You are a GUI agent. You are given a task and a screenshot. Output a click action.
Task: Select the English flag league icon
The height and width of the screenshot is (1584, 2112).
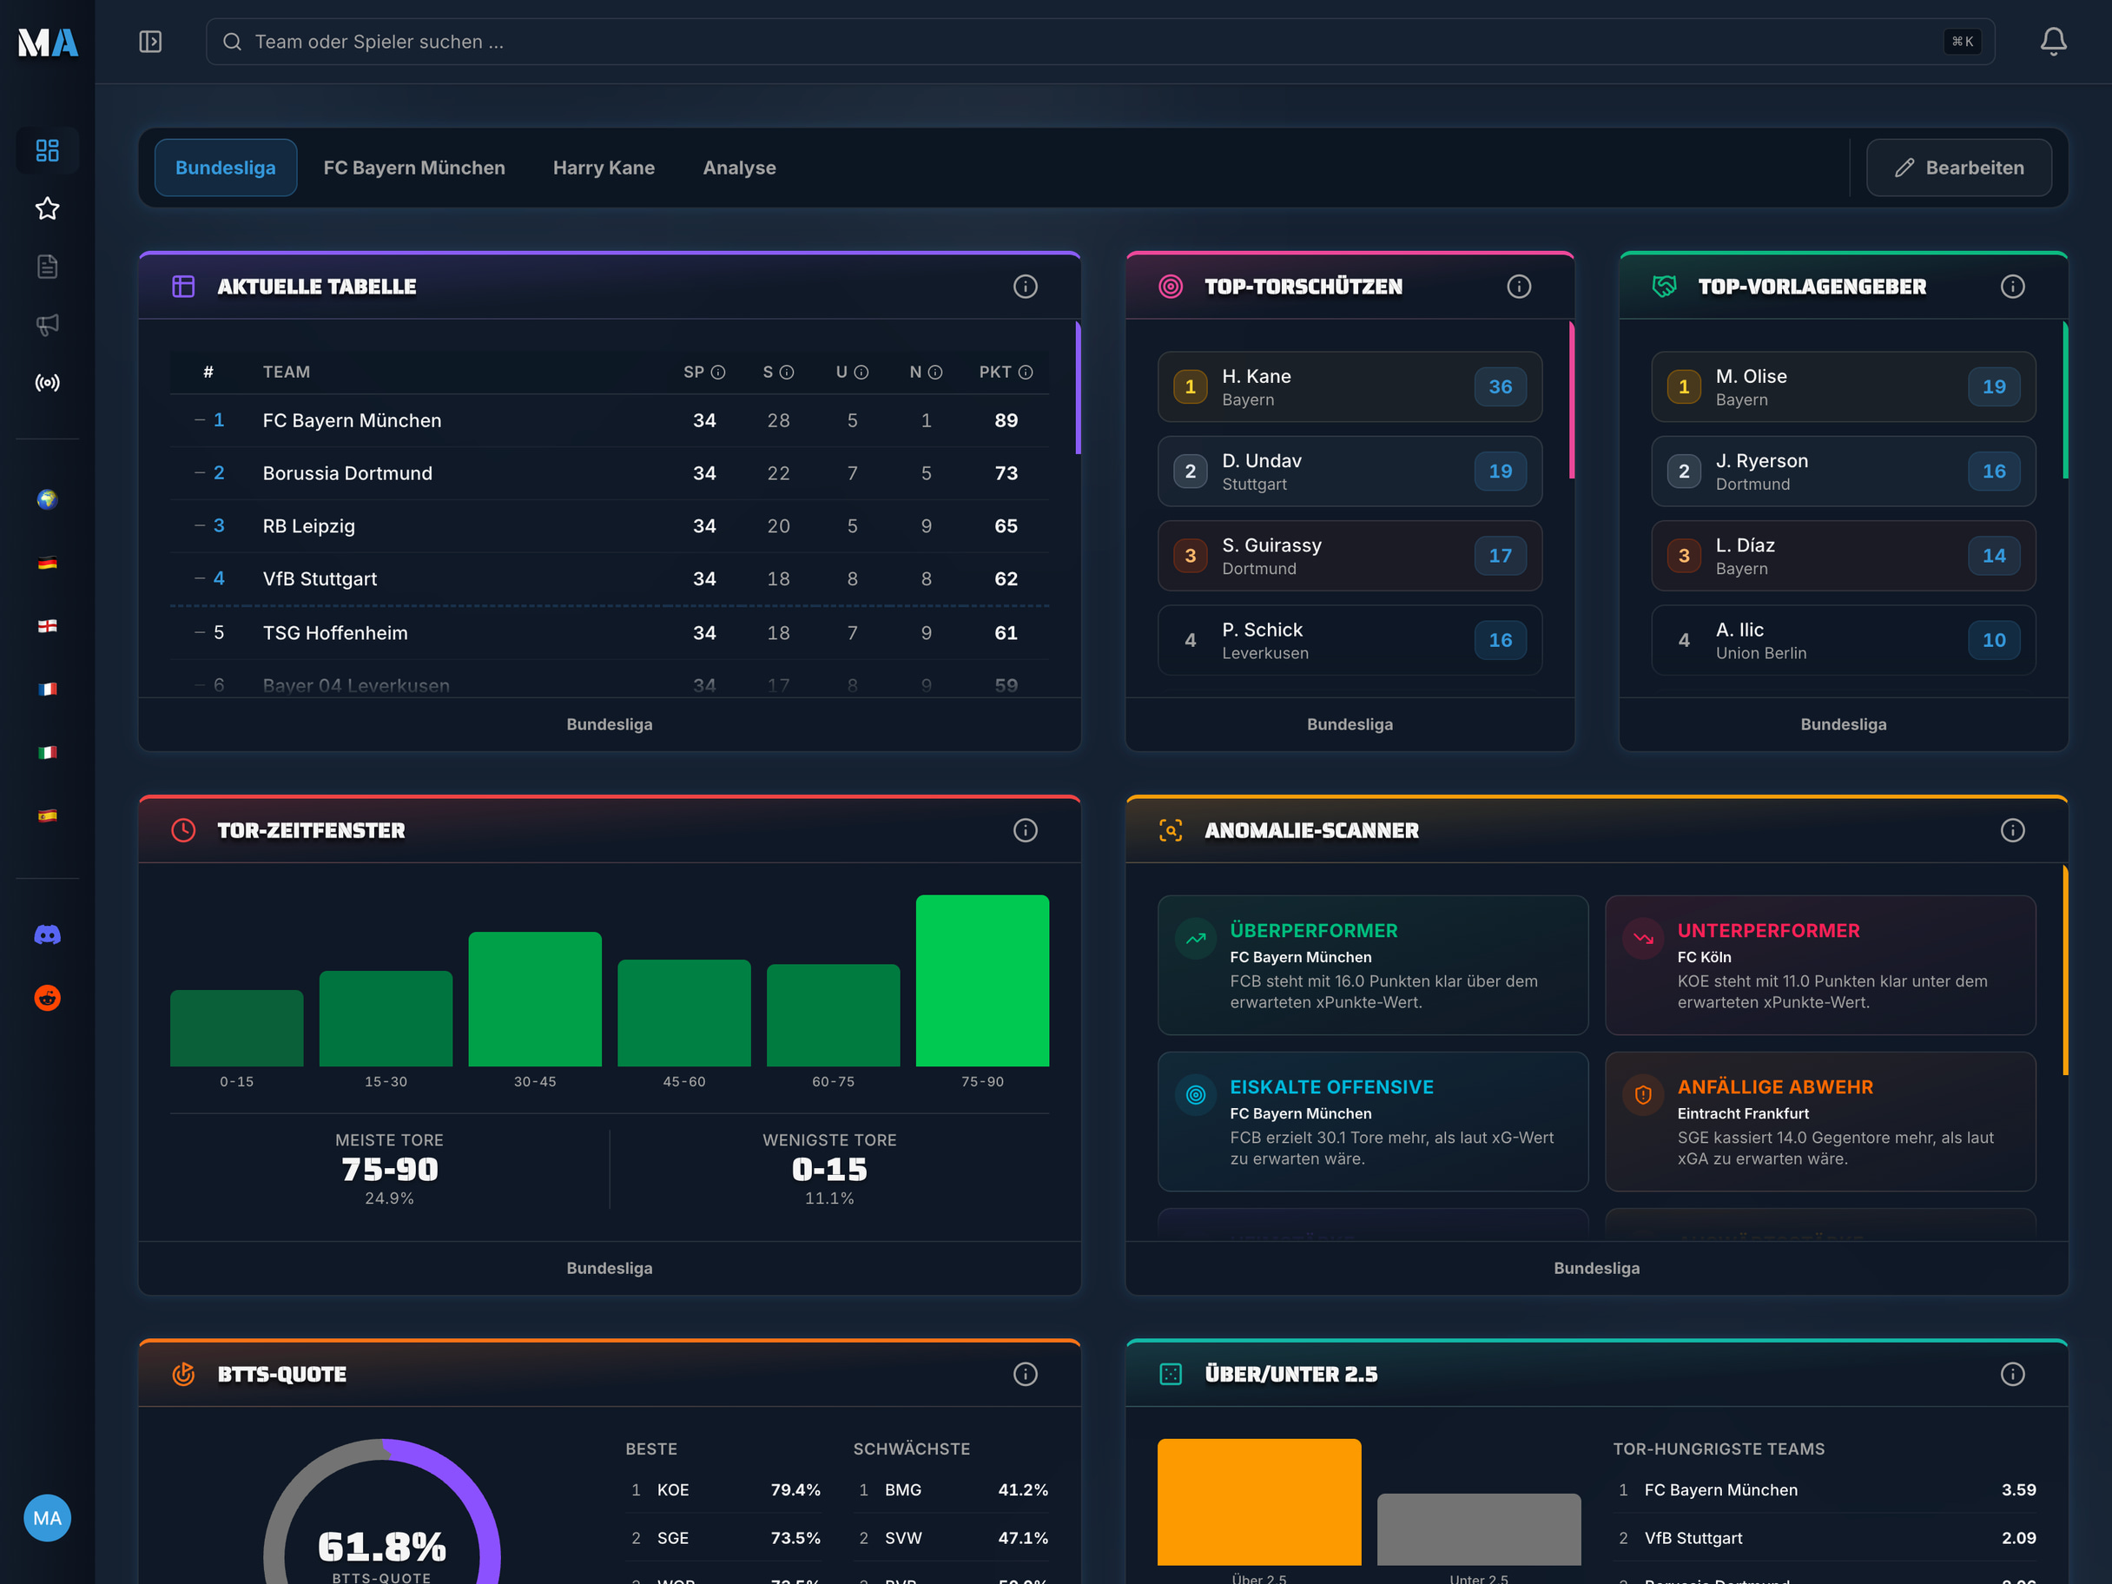[48, 626]
